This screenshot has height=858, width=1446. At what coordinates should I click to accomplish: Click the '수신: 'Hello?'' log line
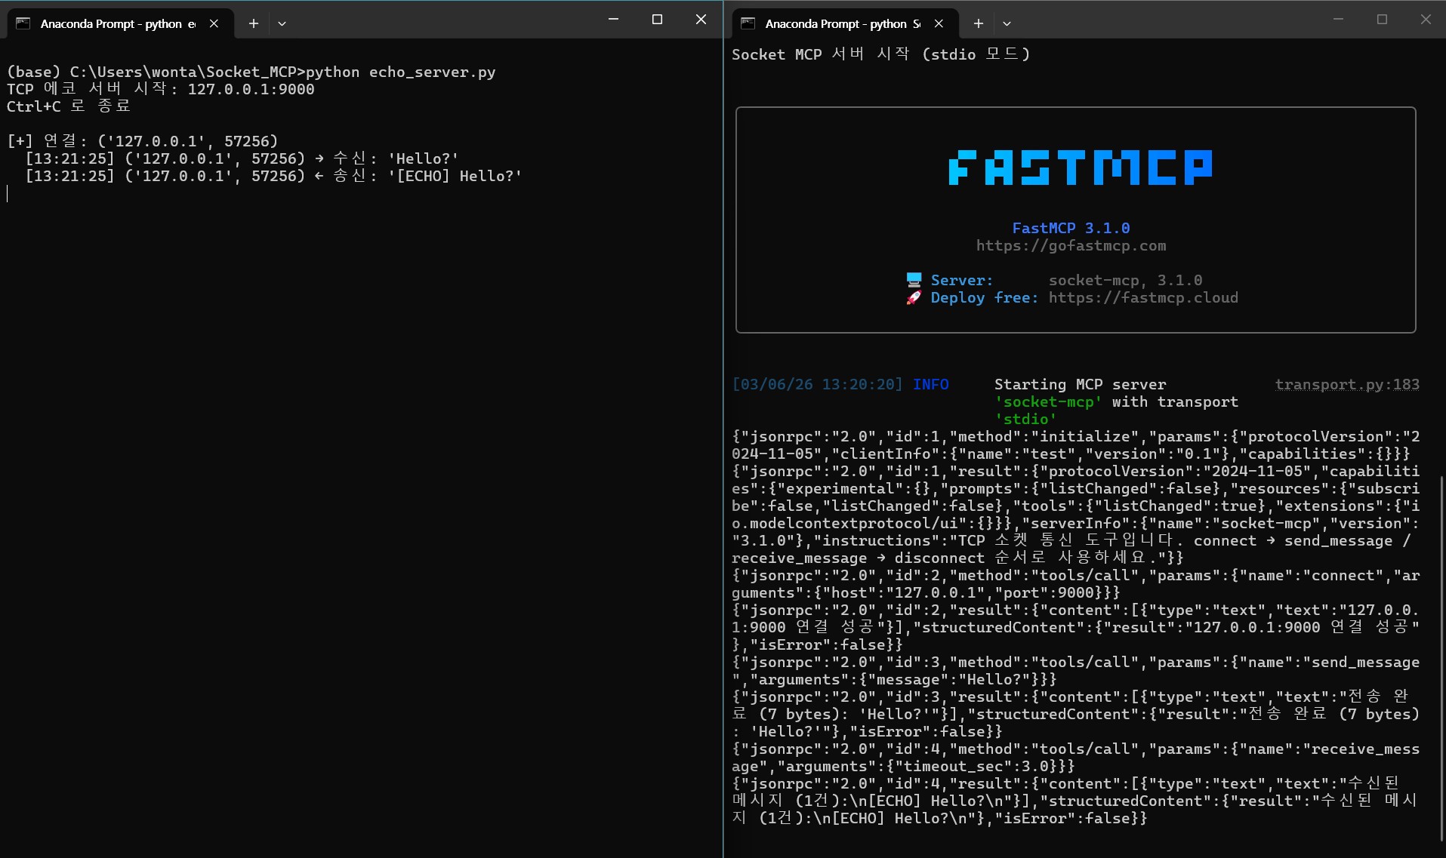pyautogui.click(x=242, y=158)
